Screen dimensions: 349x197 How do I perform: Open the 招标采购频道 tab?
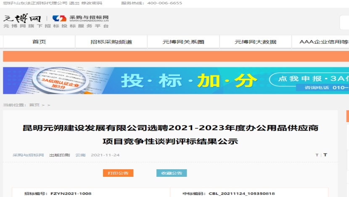coord(111,42)
